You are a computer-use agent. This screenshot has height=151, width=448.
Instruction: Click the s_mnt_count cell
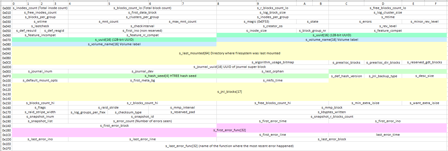108,21
